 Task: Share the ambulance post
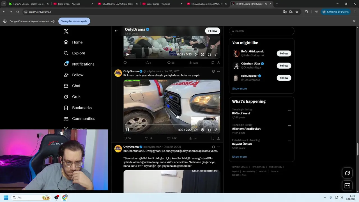(x=218, y=138)
